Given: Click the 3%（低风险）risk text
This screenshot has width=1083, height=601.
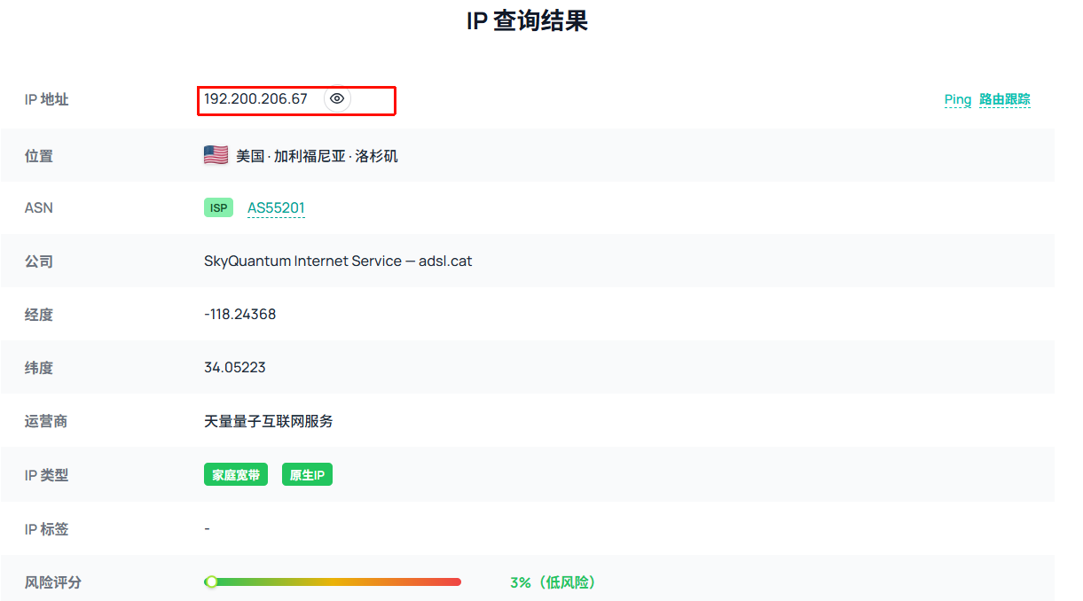Looking at the screenshot, I should tap(553, 582).
